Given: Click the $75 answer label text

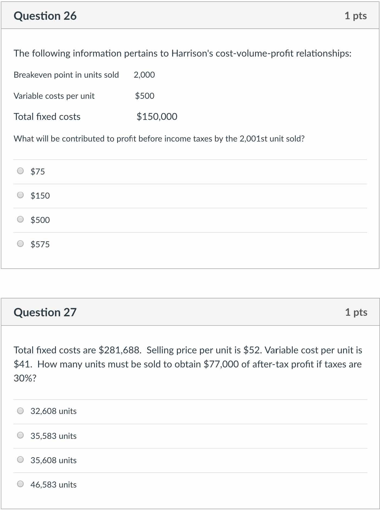Looking at the screenshot, I should click(38, 172).
